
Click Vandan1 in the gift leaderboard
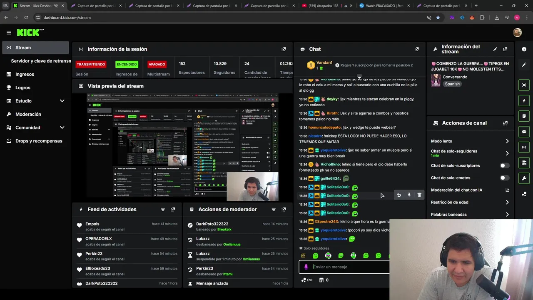pos(324,62)
